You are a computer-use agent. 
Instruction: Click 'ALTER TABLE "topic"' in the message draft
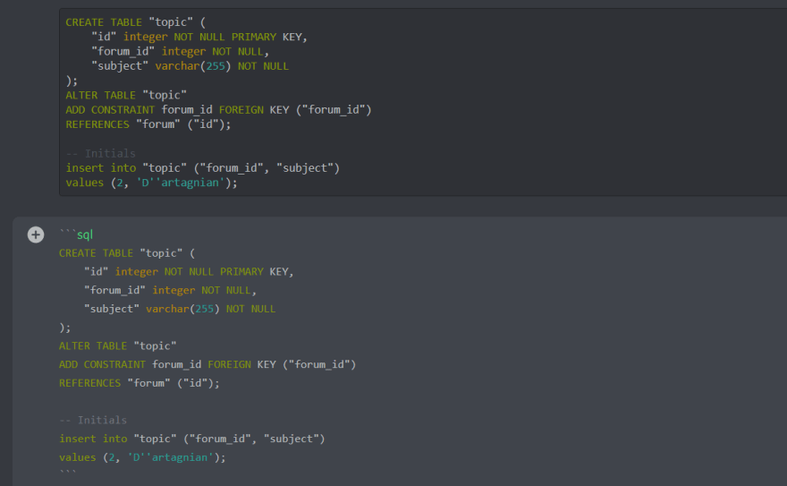(117, 345)
